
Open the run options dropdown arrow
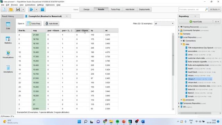click(36, 9)
